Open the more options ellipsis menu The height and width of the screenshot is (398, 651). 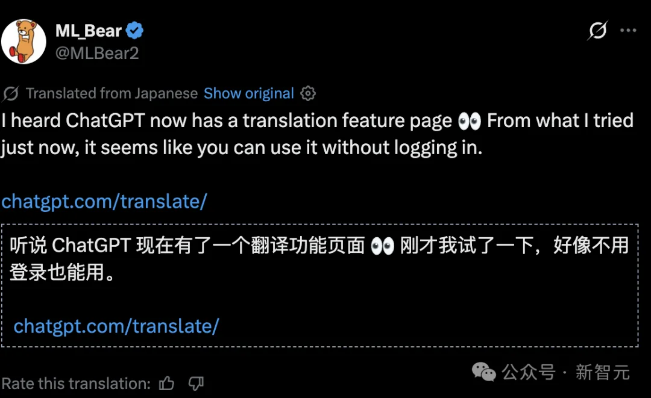pyautogui.click(x=628, y=30)
